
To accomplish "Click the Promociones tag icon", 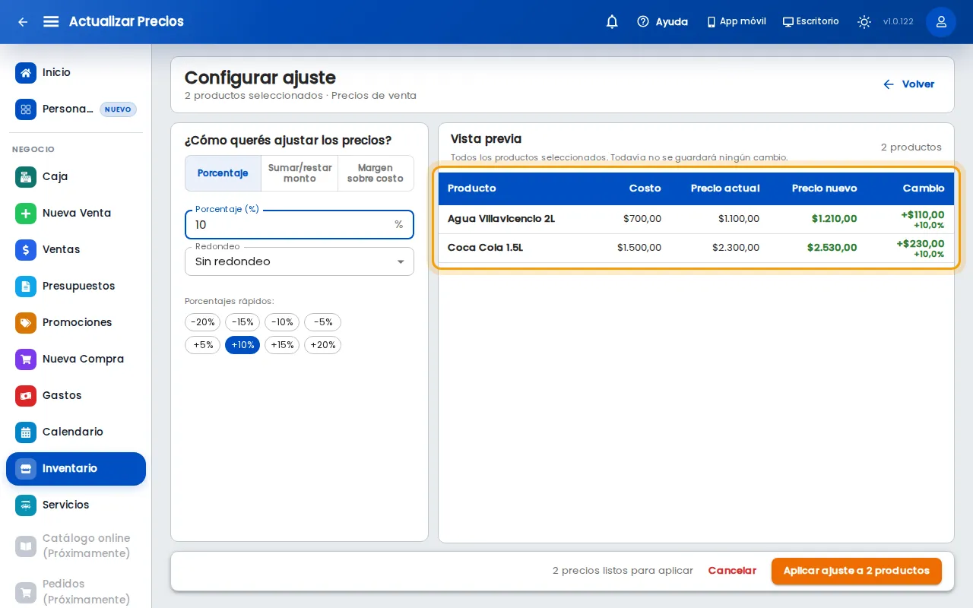I will [26, 322].
